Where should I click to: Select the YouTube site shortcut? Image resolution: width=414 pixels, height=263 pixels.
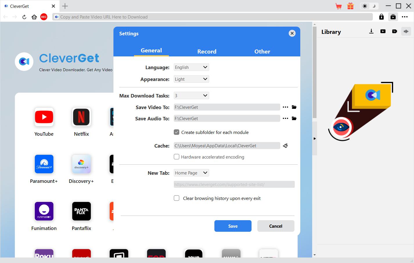tap(44, 117)
